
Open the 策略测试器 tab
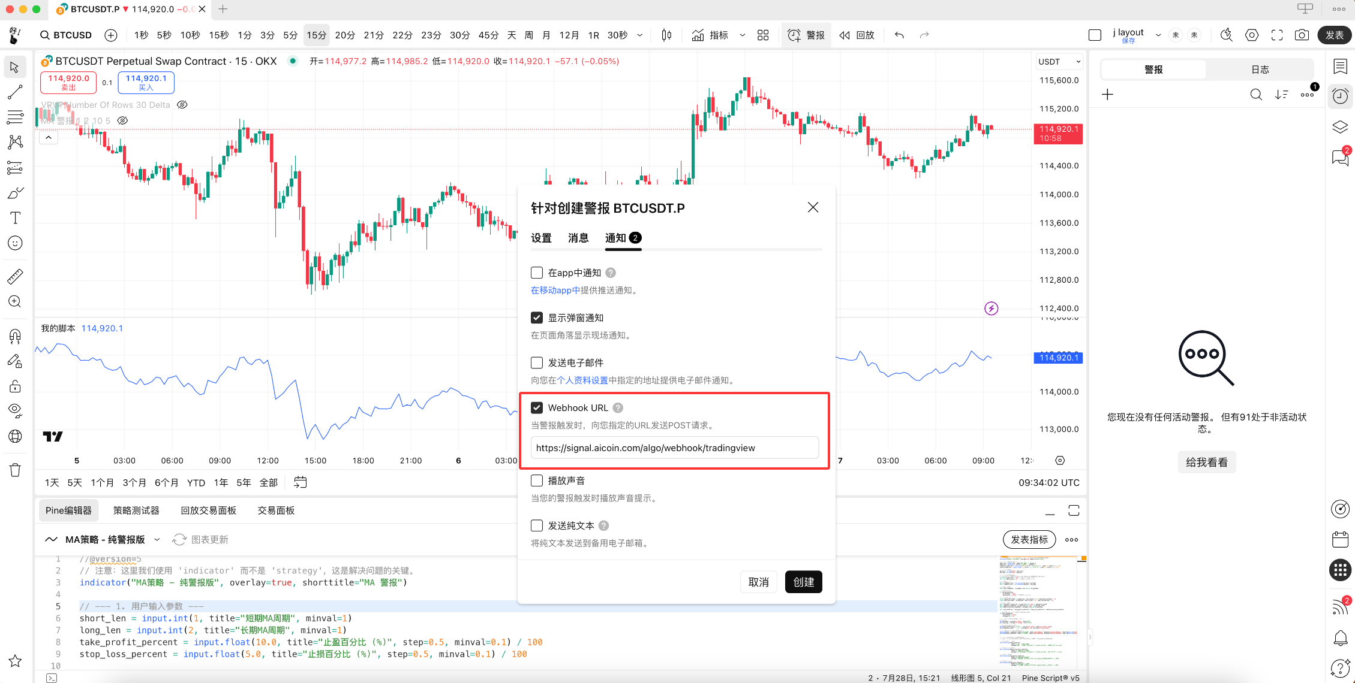(x=136, y=510)
